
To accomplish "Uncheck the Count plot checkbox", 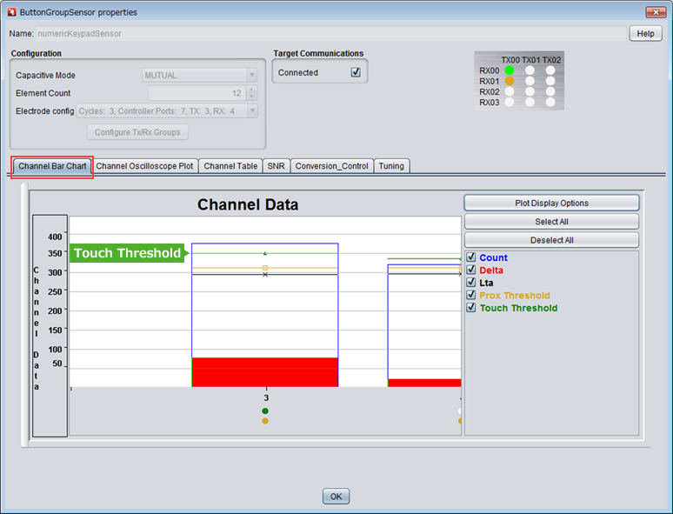I will pos(471,257).
